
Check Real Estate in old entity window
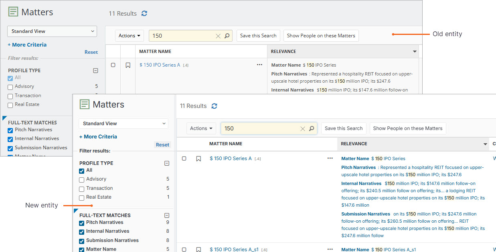click(x=10, y=105)
